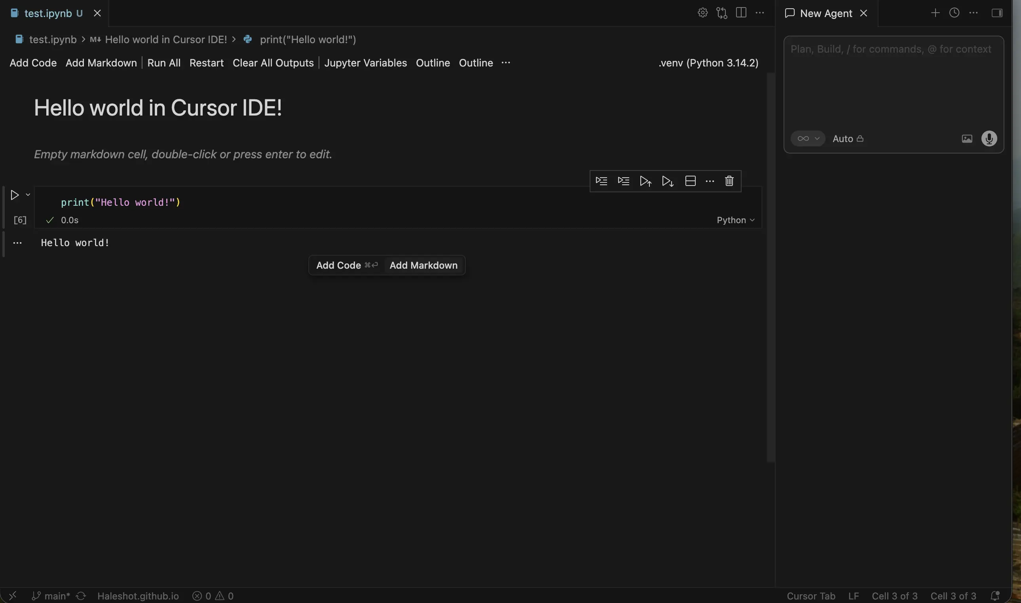Click the right Cell 3 of 3 status item
This screenshot has height=603, width=1021.
click(x=953, y=596)
